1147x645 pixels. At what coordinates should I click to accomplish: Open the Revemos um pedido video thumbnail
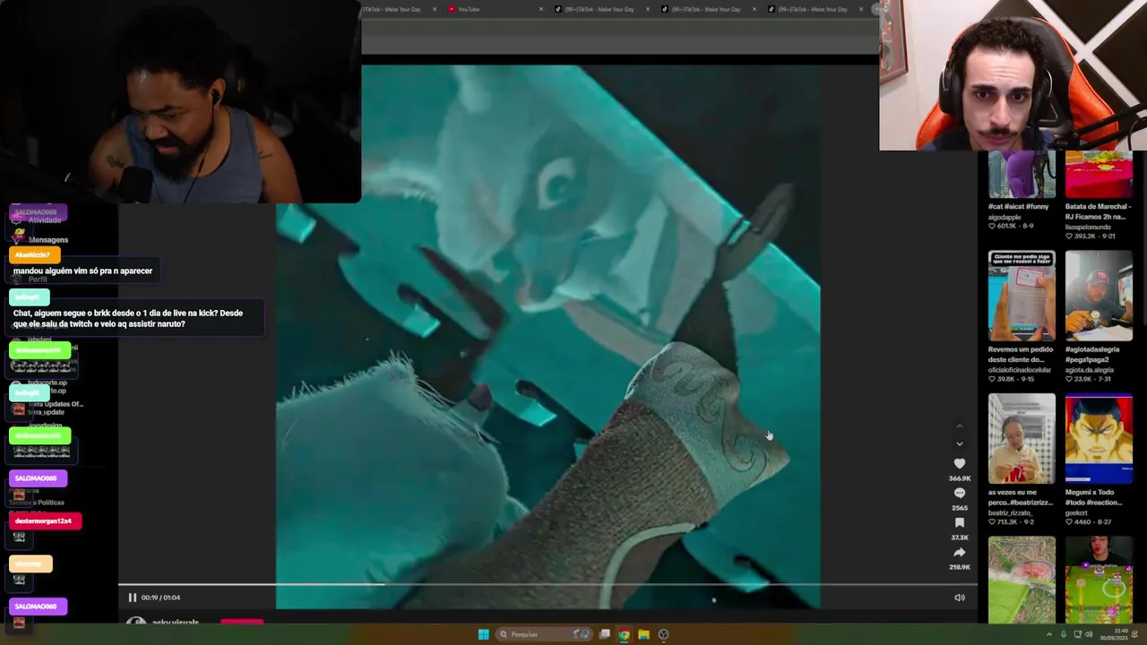(x=1022, y=296)
